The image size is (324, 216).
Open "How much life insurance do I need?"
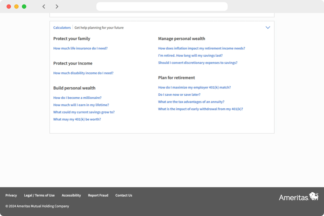80,48
